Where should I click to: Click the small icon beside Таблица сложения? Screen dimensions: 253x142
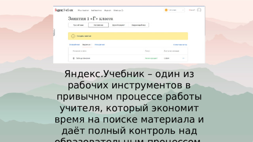tap(74, 58)
